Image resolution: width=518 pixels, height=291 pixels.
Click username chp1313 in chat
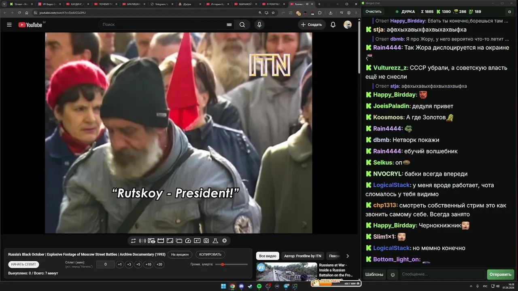pos(385,205)
